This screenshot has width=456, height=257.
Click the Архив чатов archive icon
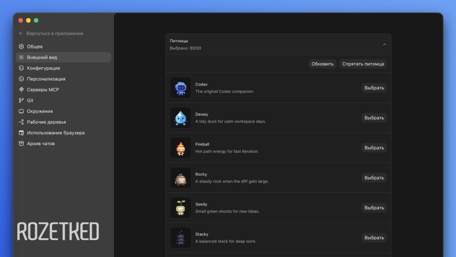21,143
